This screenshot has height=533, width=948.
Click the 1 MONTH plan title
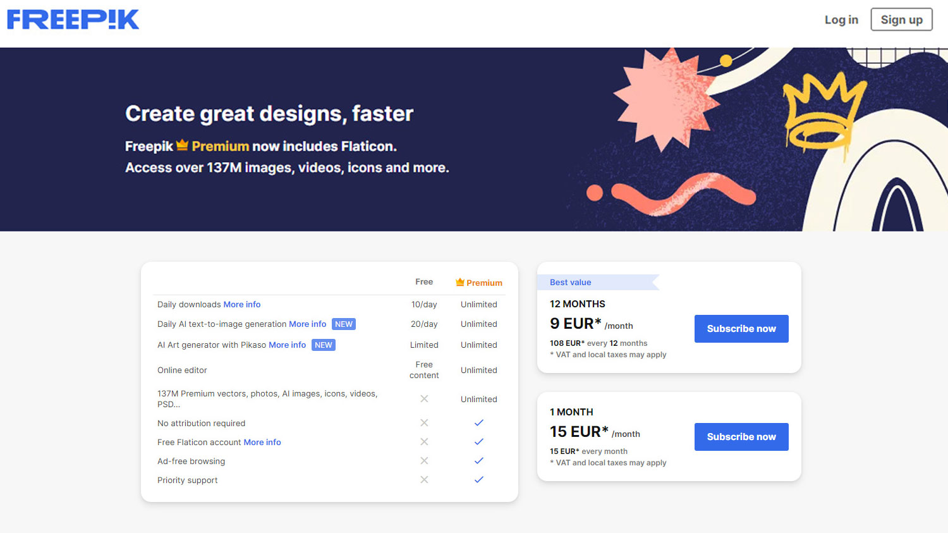pyautogui.click(x=571, y=412)
